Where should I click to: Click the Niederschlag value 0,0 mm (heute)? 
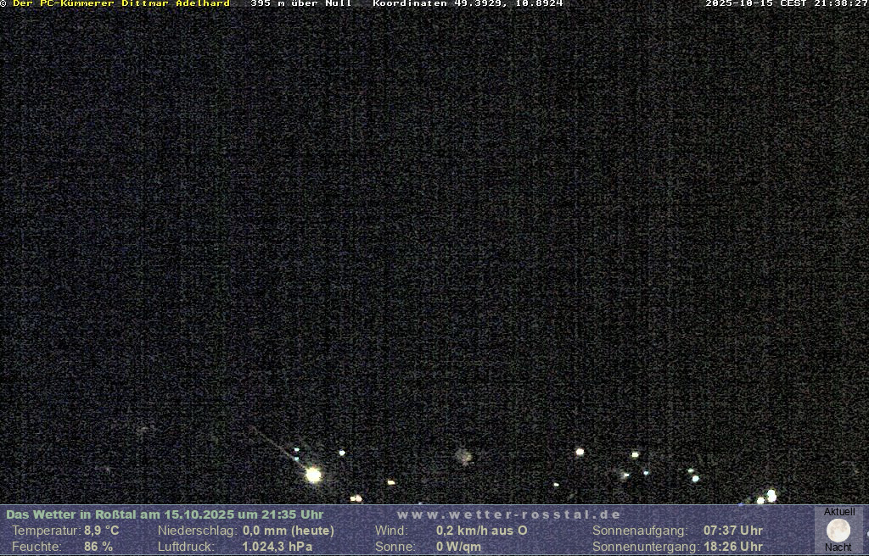[289, 531]
